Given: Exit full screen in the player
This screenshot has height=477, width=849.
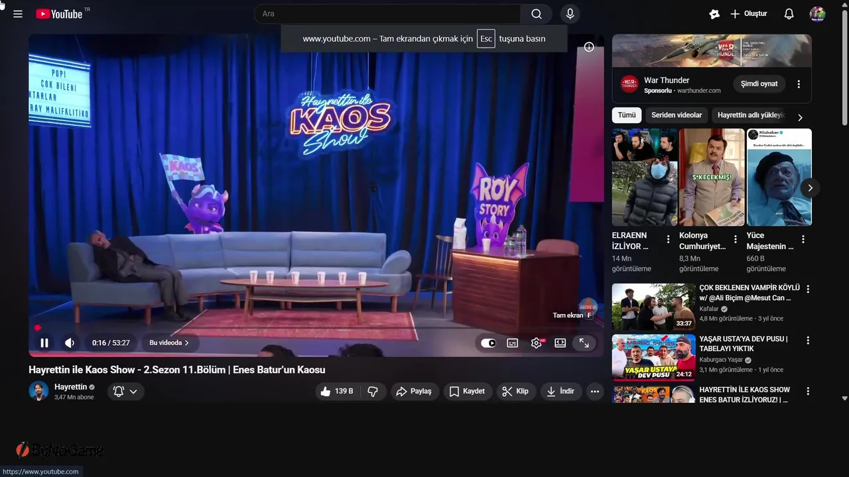Looking at the screenshot, I should click(x=584, y=343).
